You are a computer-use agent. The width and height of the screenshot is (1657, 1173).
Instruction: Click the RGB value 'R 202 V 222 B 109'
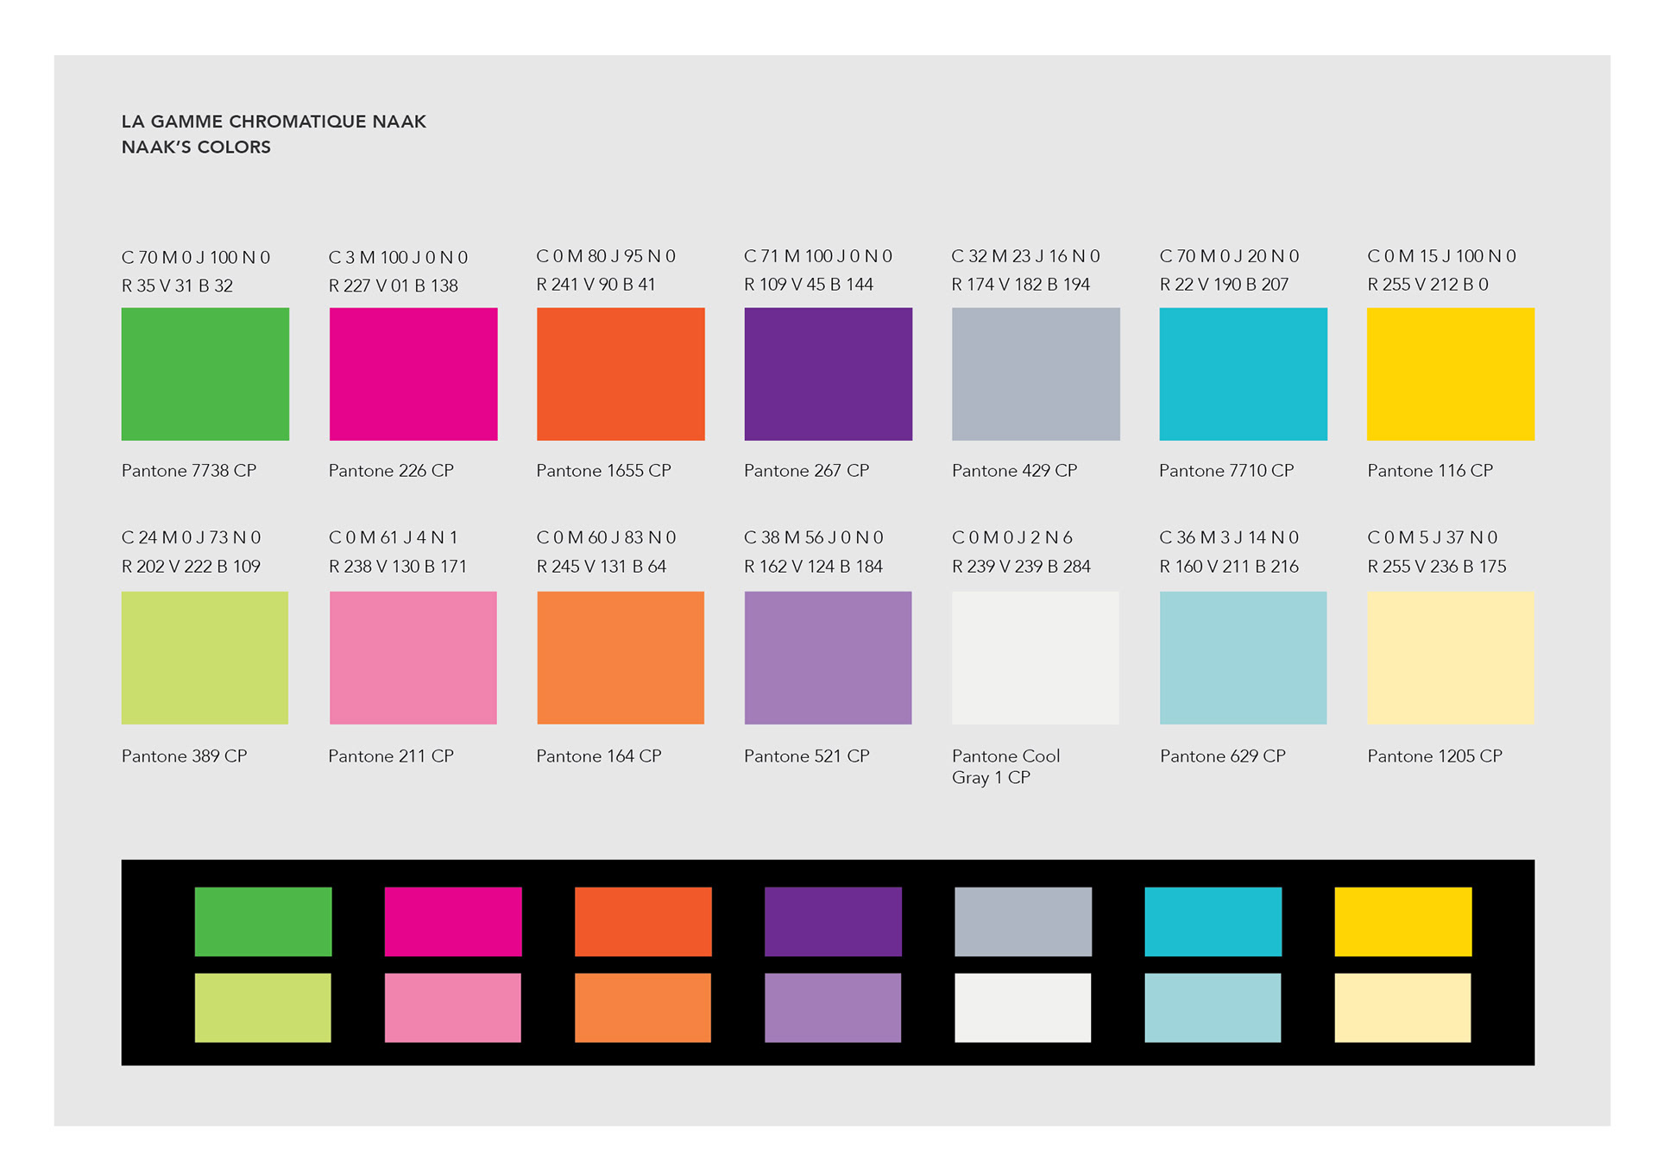coord(191,567)
